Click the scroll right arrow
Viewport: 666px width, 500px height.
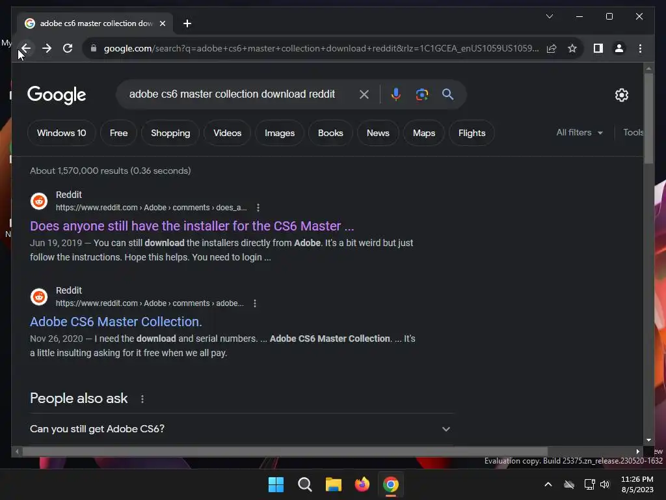pos(637,452)
